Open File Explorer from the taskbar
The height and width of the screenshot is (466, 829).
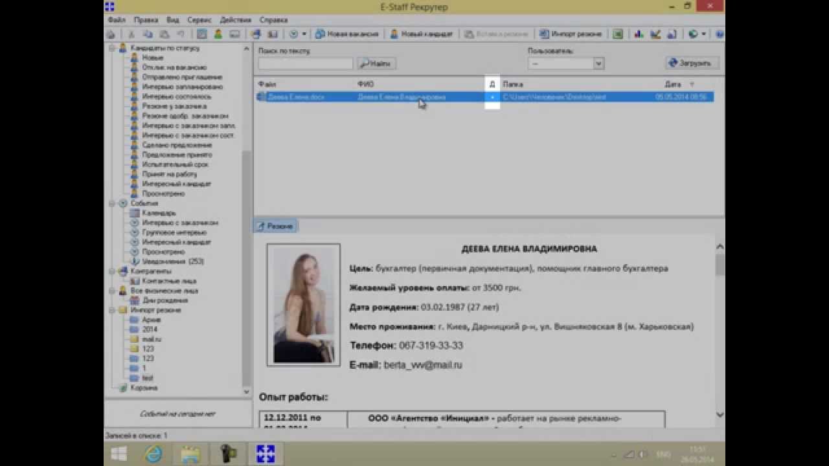pyautogui.click(x=191, y=454)
